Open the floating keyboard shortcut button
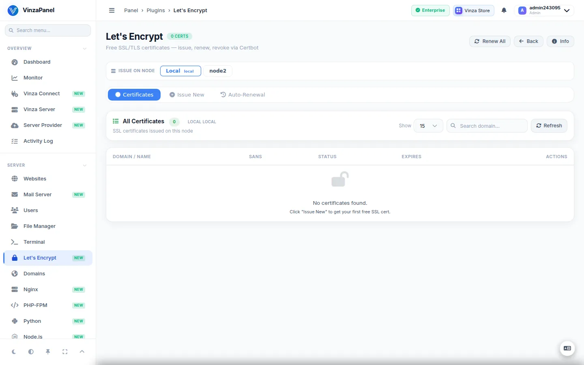The height and width of the screenshot is (365, 584). (567, 348)
